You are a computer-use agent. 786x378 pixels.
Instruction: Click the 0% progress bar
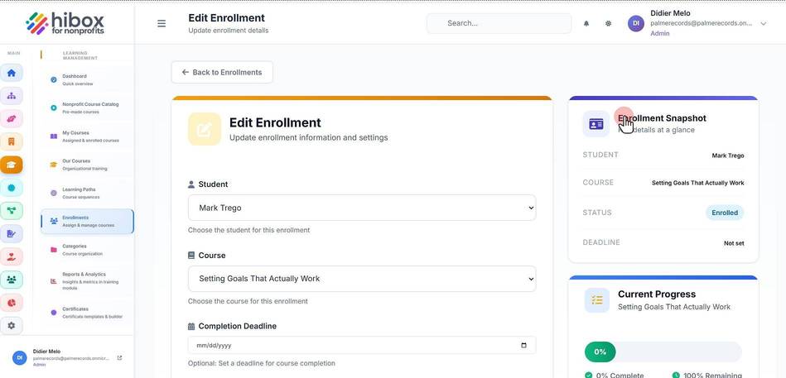pyautogui.click(x=663, y=352)
